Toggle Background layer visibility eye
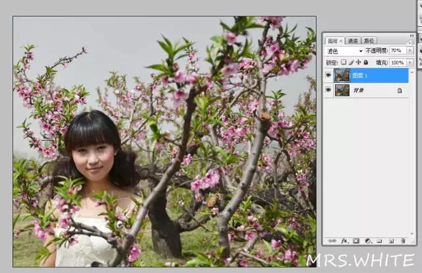The height and width of the screenshot is (273, 422). [328, 90]
